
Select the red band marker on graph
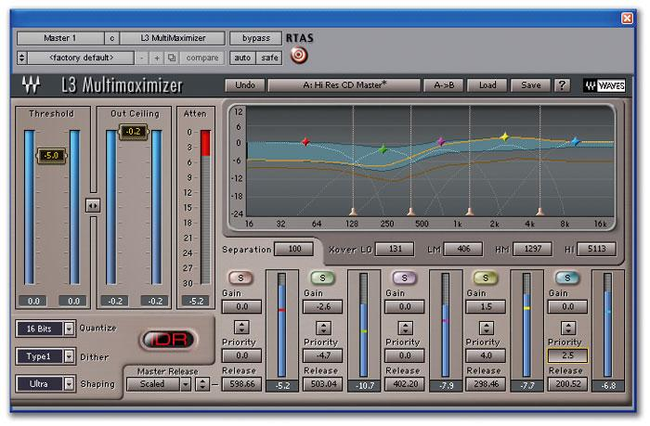pos(305,142)
